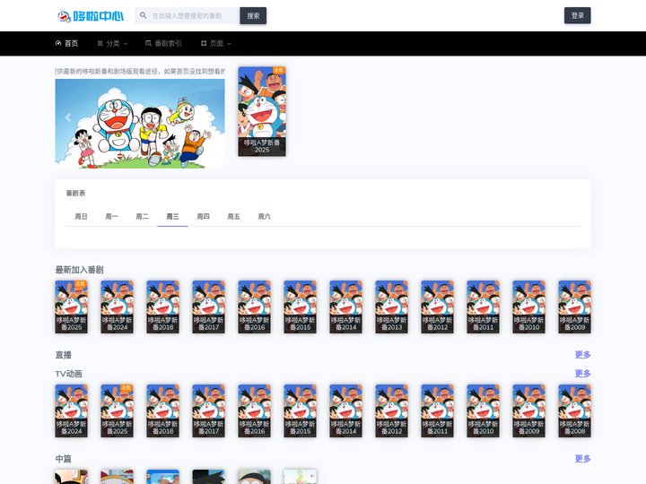Screen dimensions: 646x484
Task: Open 哆啦A梦新番2008 in TV动画 row
Action: (574, 411)
